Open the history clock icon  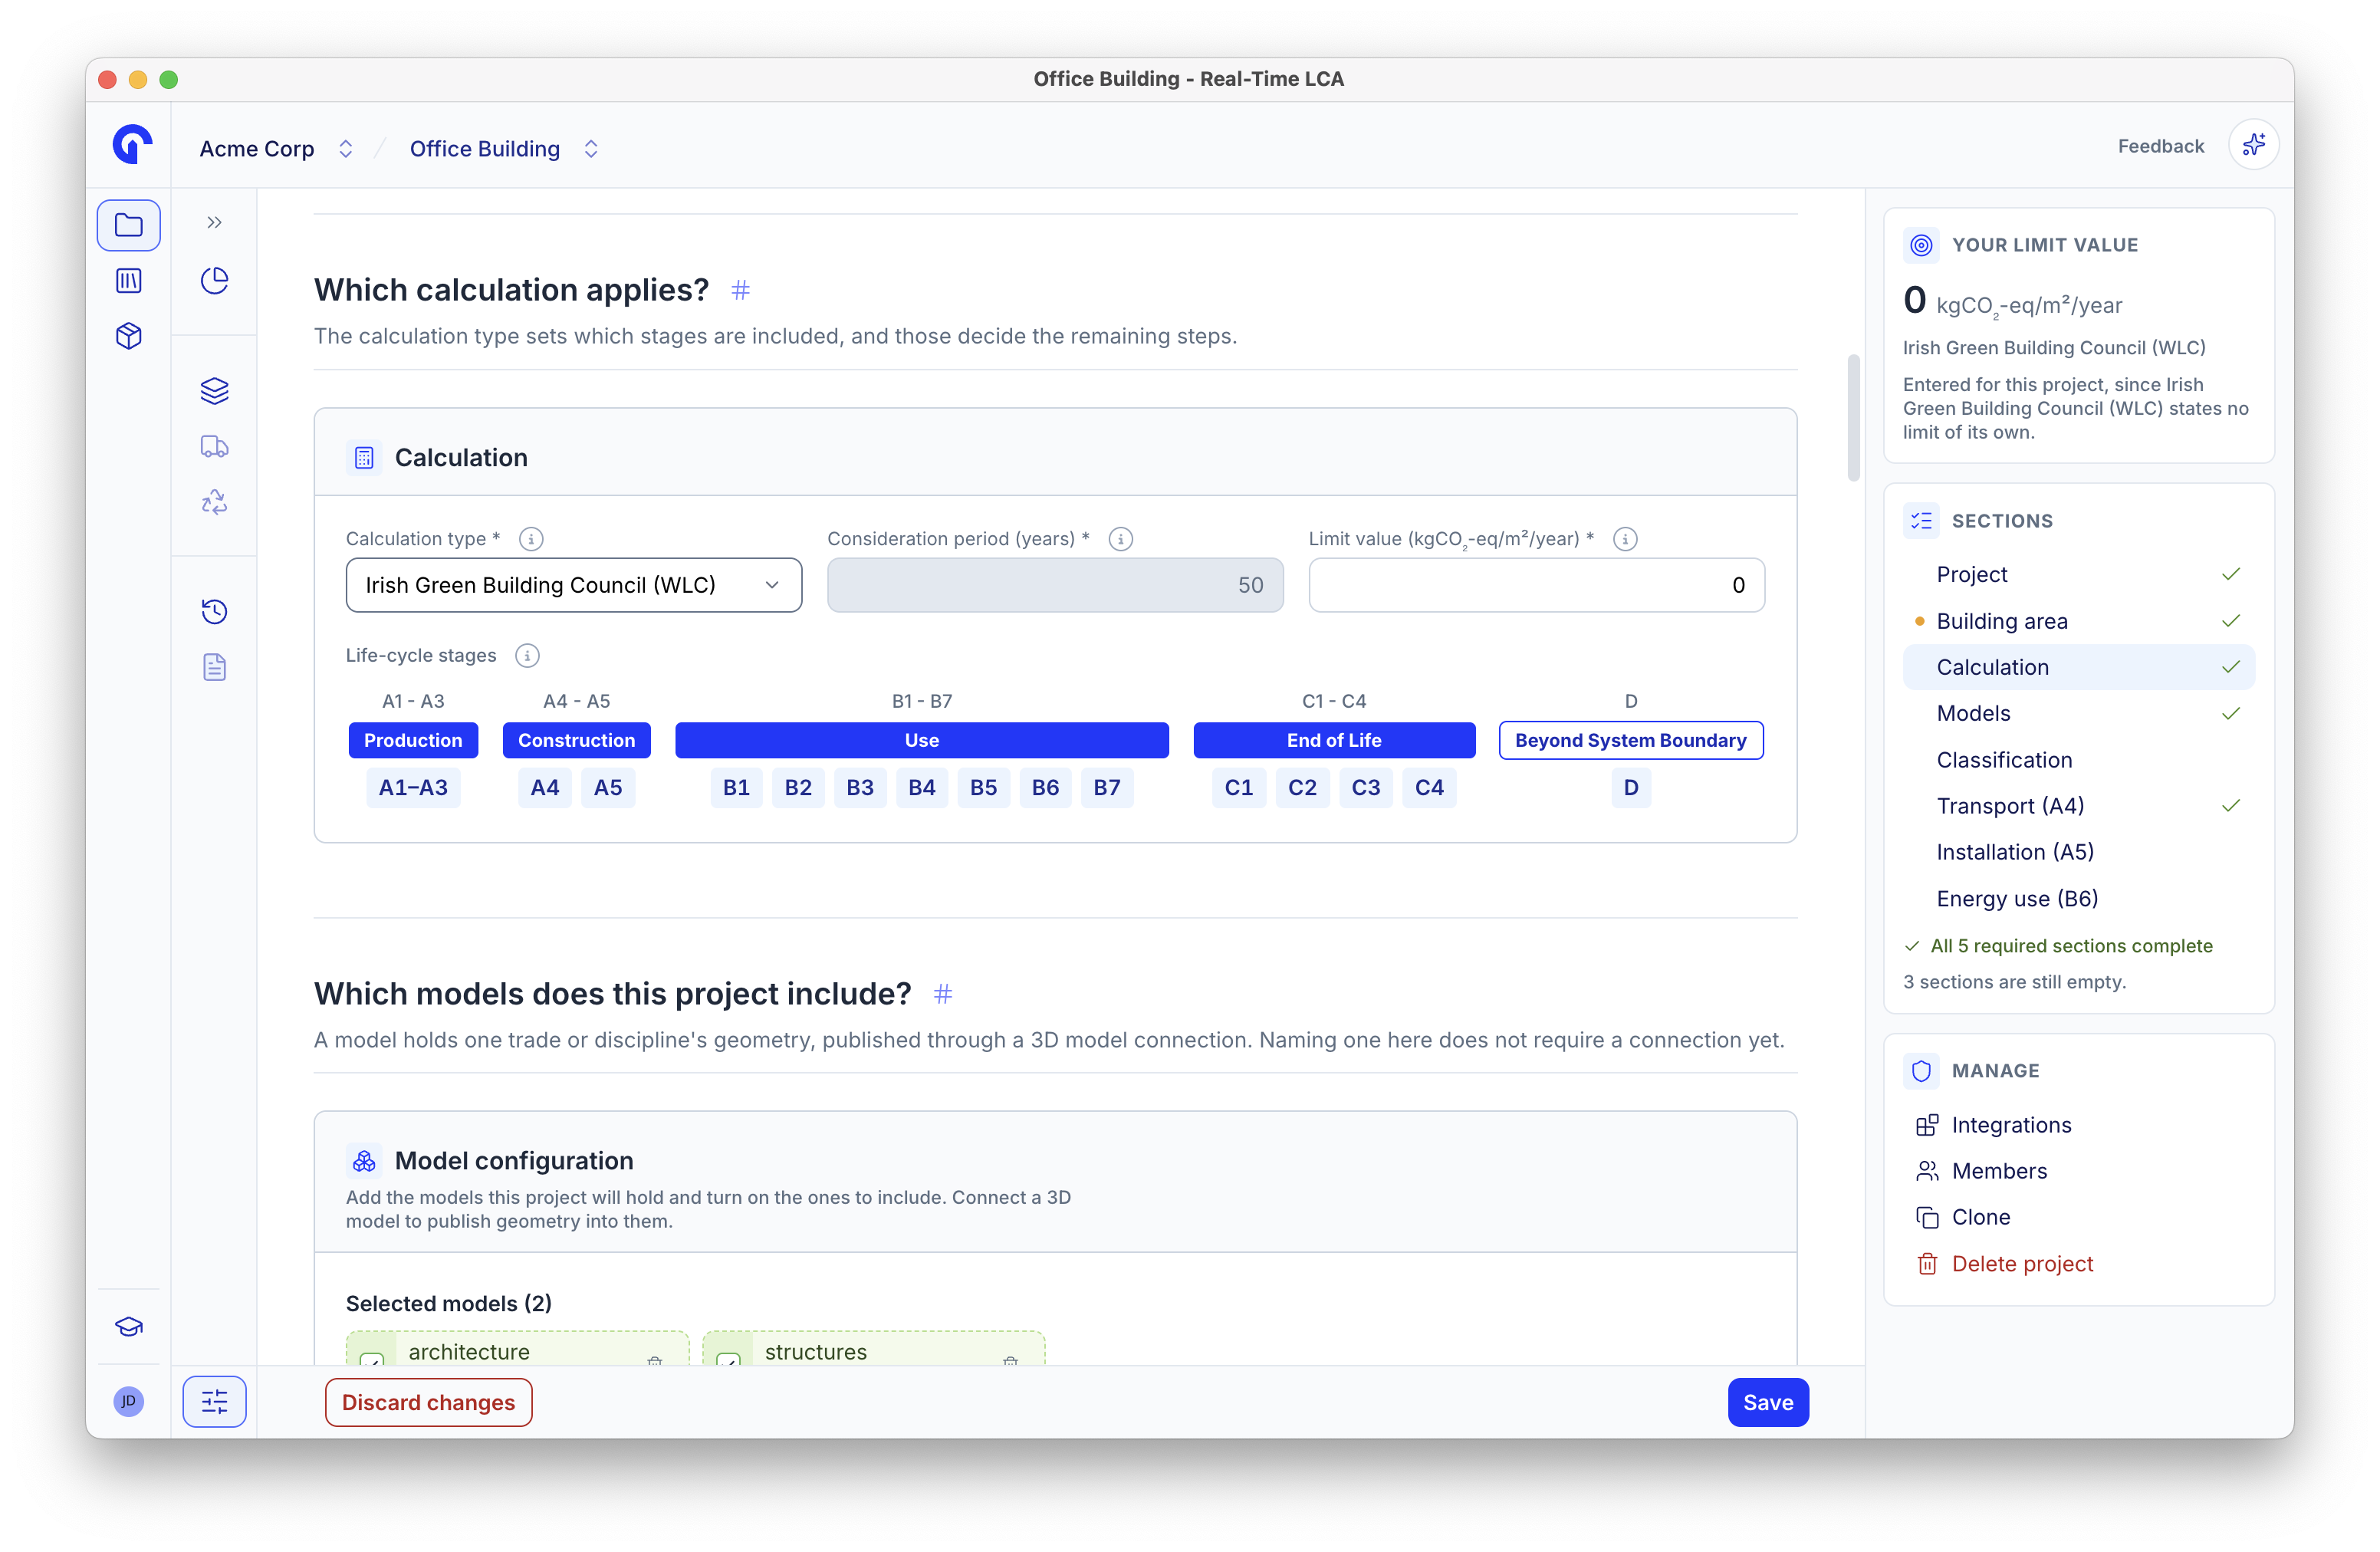[214, 611]
